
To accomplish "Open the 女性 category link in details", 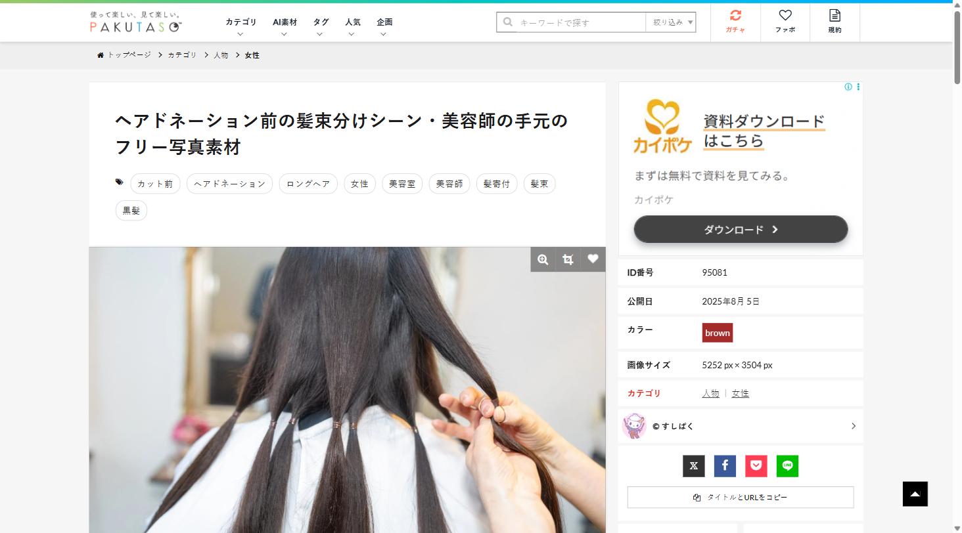I will 741,393.
